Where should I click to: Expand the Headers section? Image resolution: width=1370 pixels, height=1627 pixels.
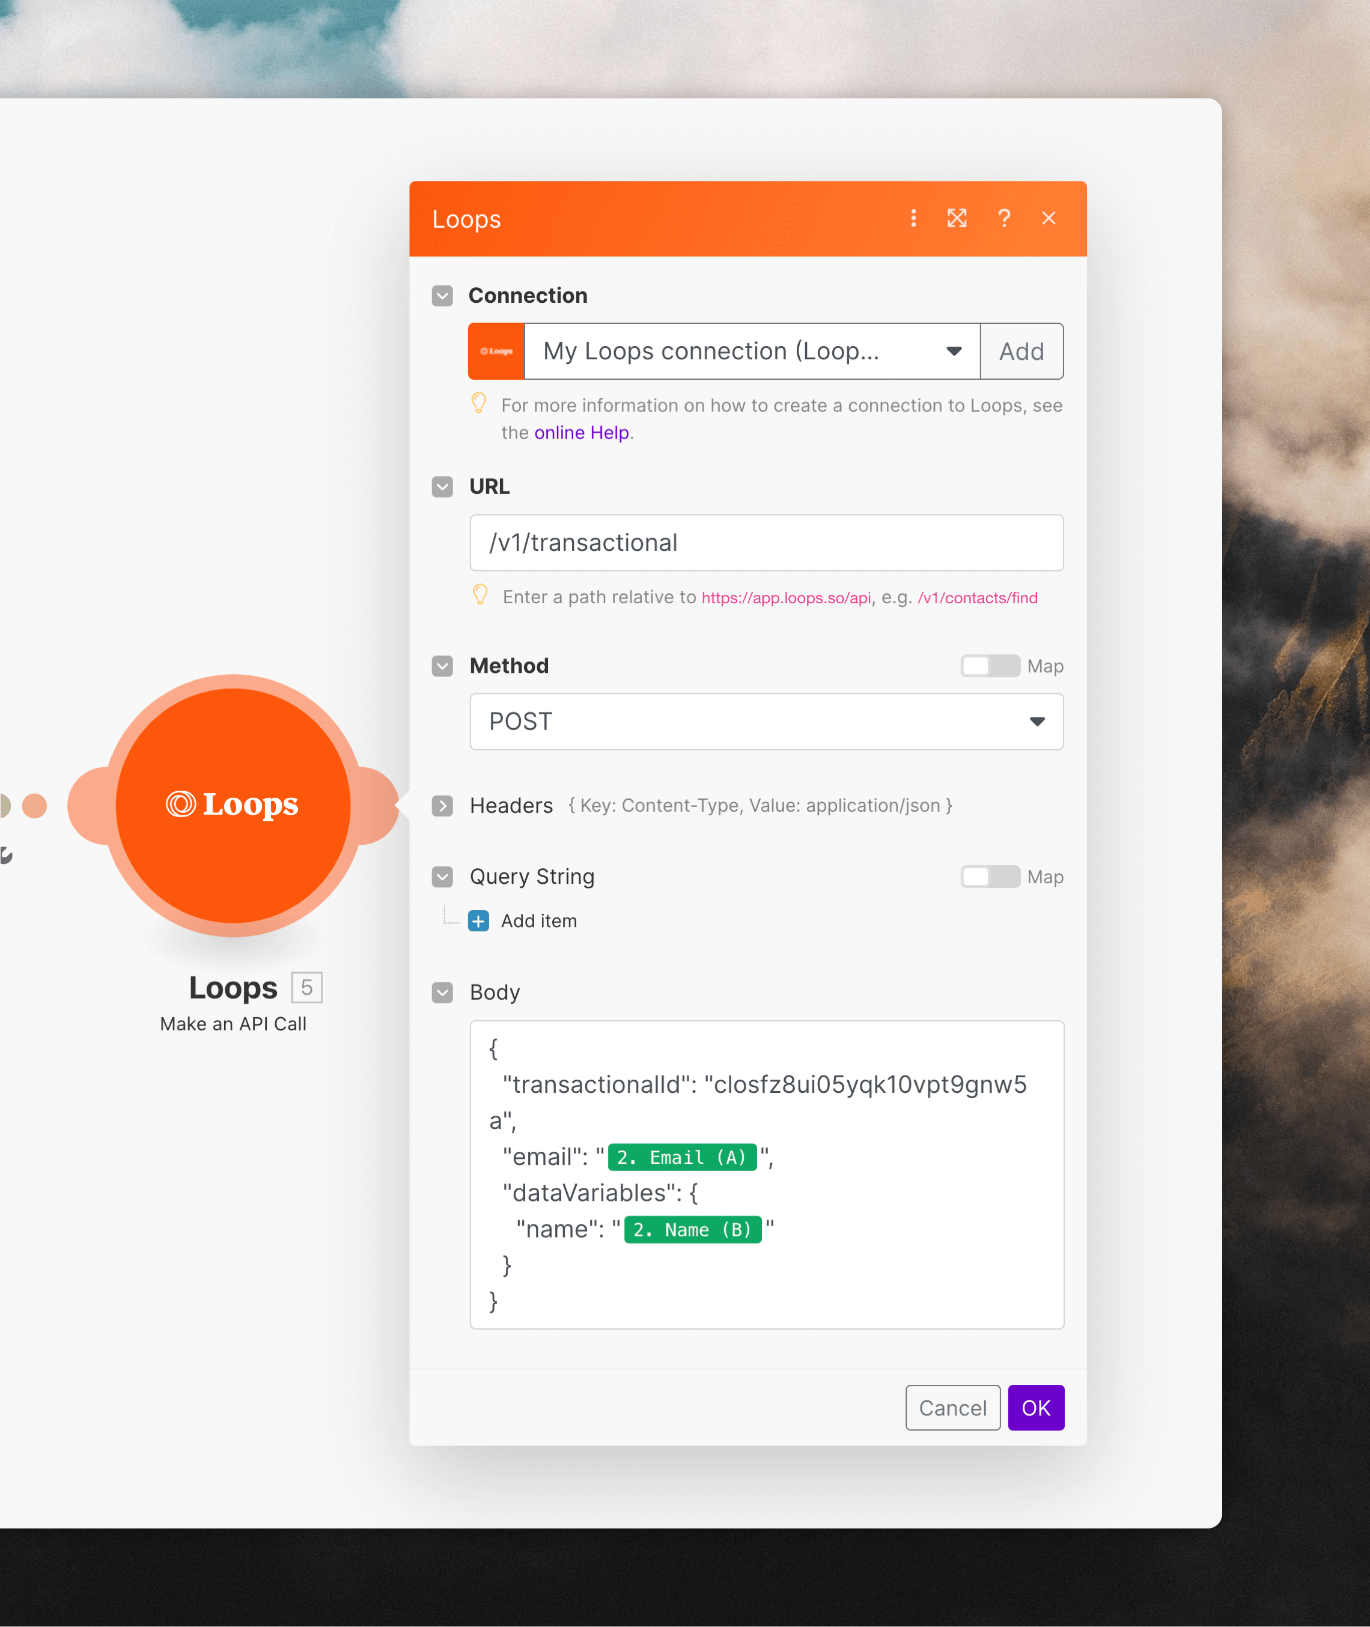coord(443,806)
